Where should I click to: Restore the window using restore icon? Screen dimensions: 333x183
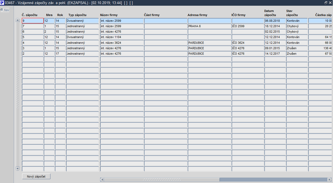pyautogui.click(x=326, y=2)
